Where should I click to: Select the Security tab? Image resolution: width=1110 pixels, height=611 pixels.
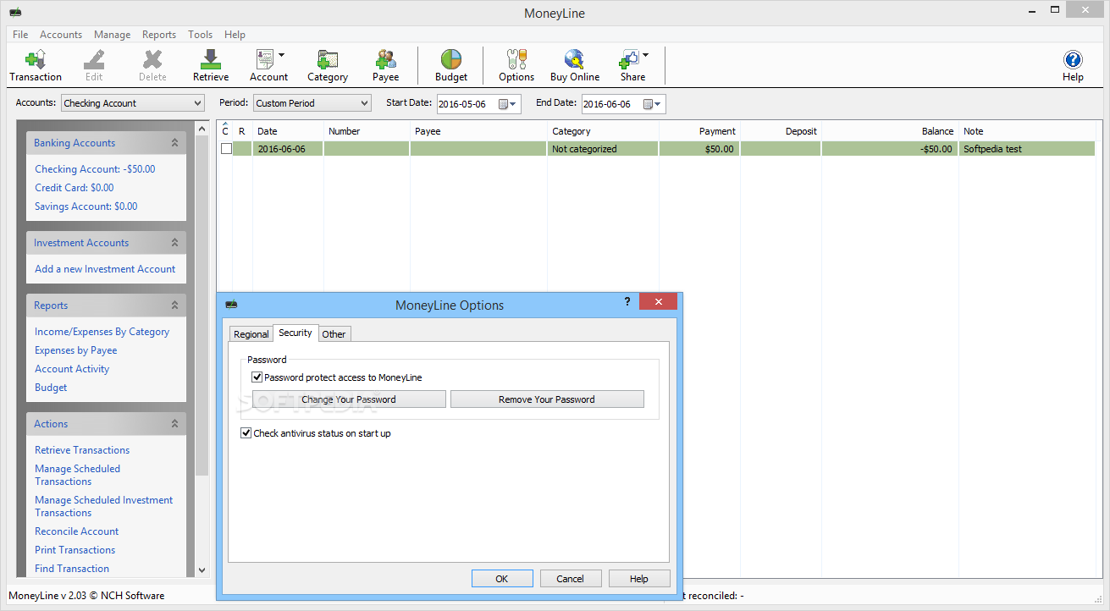click(295, 333)
